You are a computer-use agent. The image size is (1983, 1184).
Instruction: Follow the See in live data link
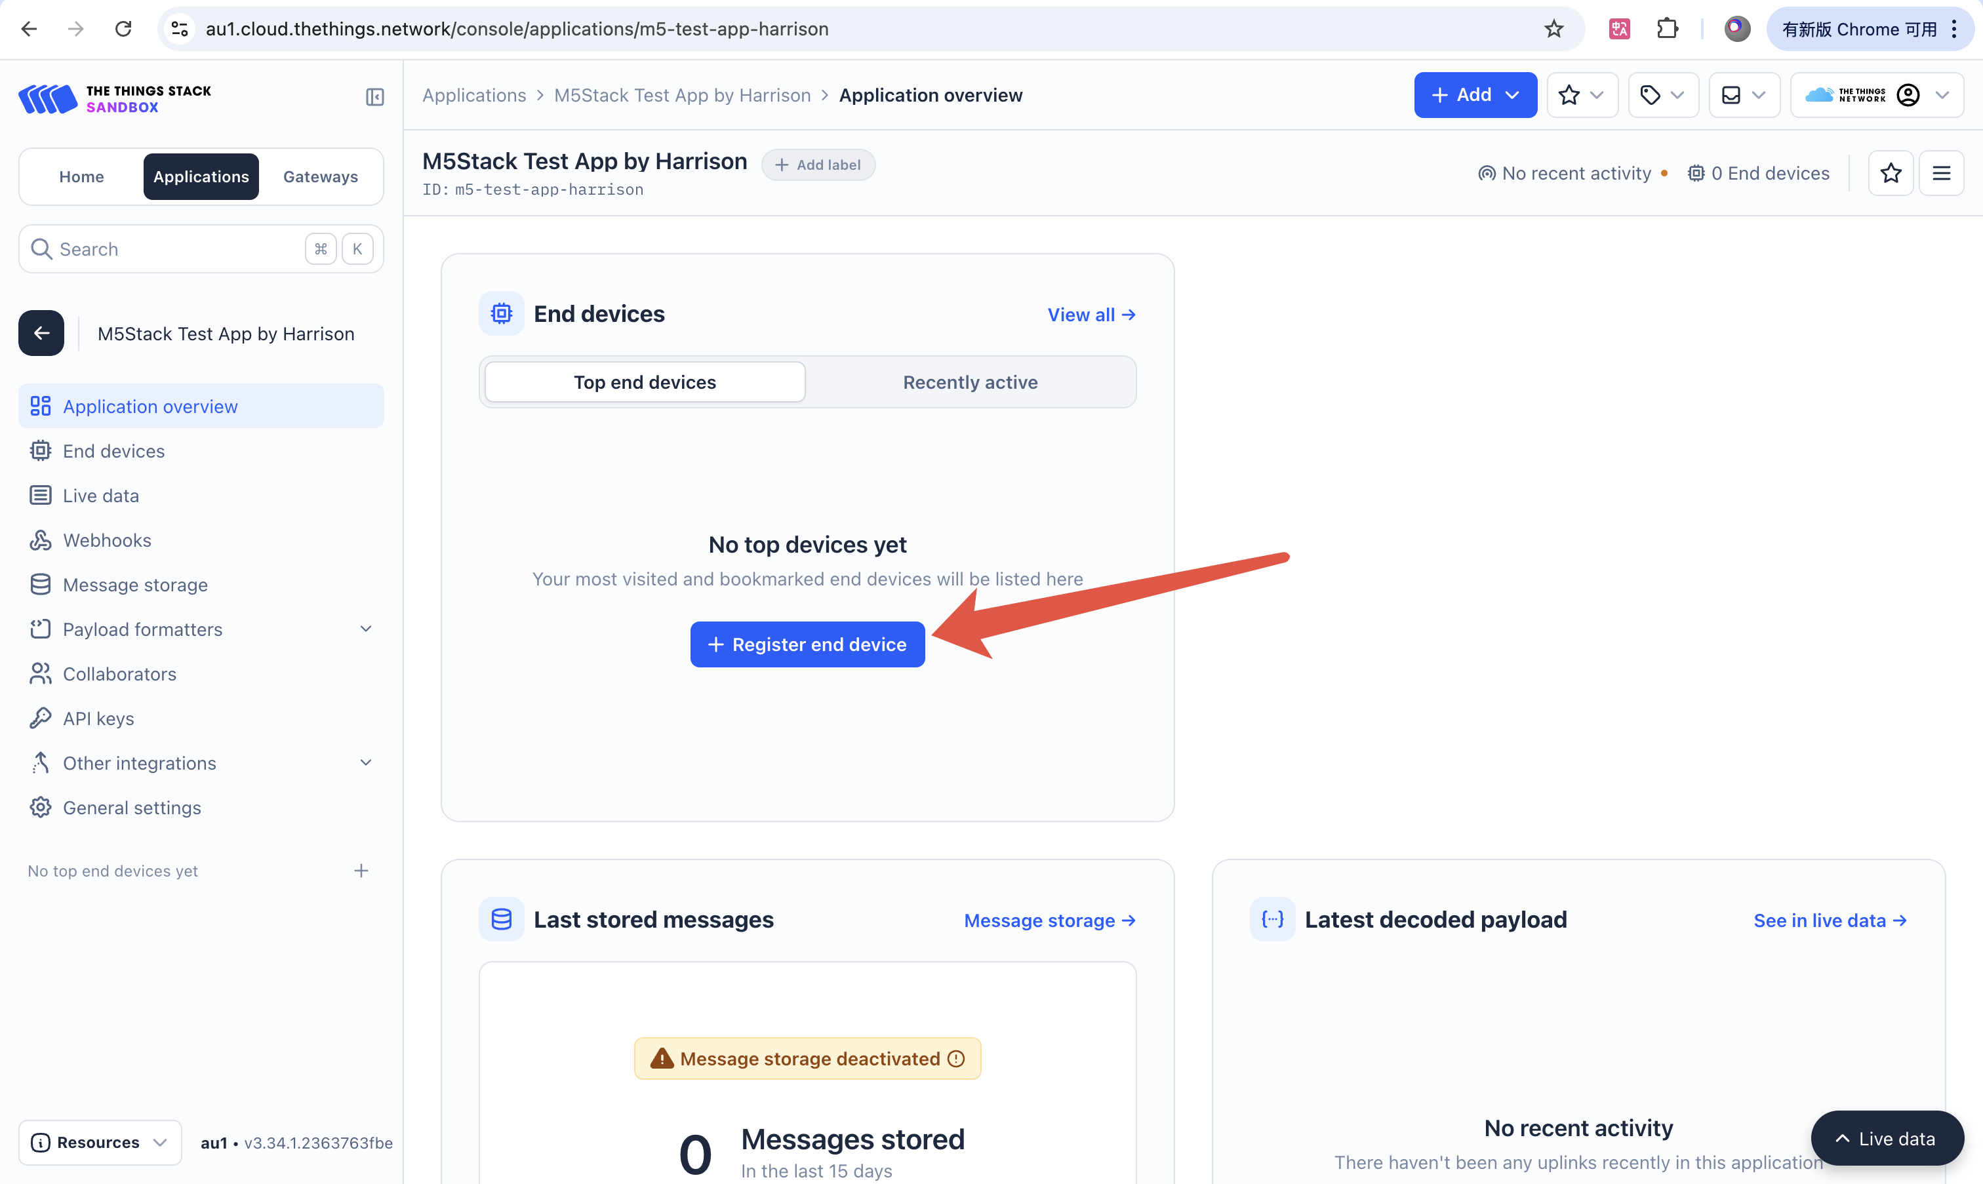tap(1831, 920)
